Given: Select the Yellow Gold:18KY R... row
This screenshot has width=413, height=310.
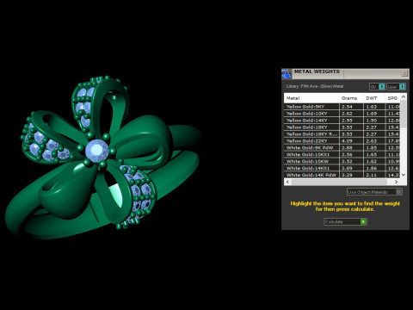Looking at the screenshot, I should (x=342, y=134).
